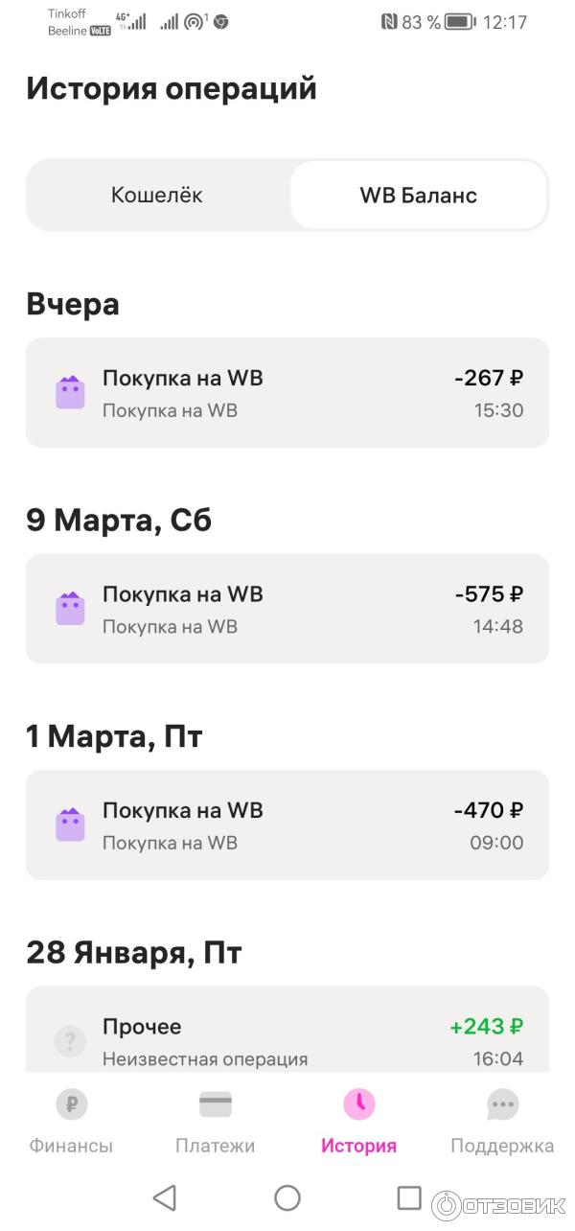Tap the WB bag icon for 1 Марта
This screenshot has width=575, height=1231.
[x=70, y=825]
